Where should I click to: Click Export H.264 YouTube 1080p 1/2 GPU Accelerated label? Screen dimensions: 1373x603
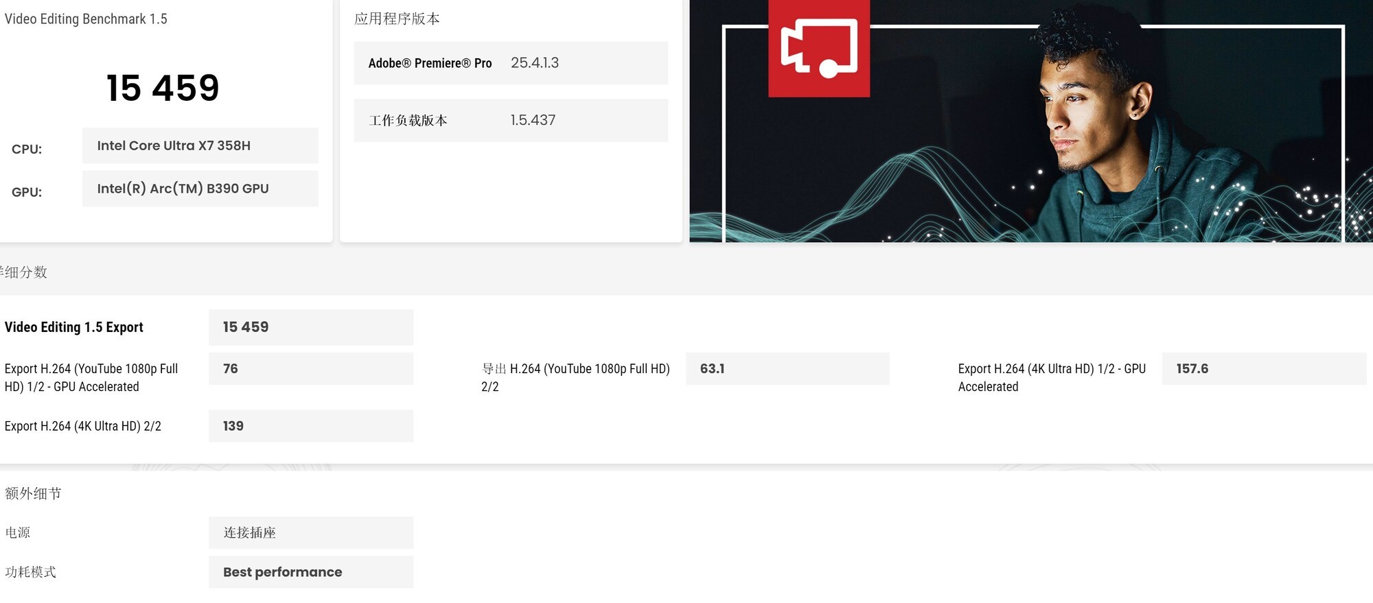coord(91,377)
